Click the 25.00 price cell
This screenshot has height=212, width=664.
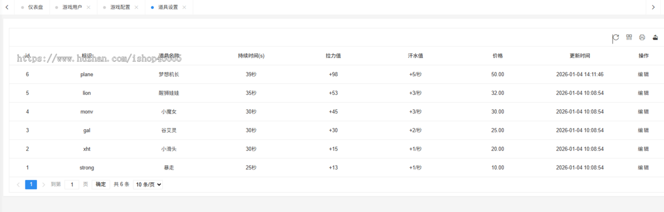pyautogui.click(x=497, y=130)
